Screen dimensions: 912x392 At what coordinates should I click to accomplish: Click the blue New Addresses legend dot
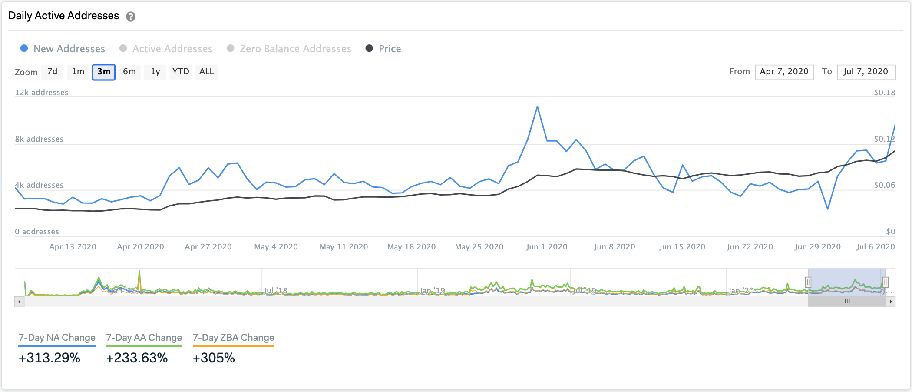pyautogui.click(x=24, y=49)
